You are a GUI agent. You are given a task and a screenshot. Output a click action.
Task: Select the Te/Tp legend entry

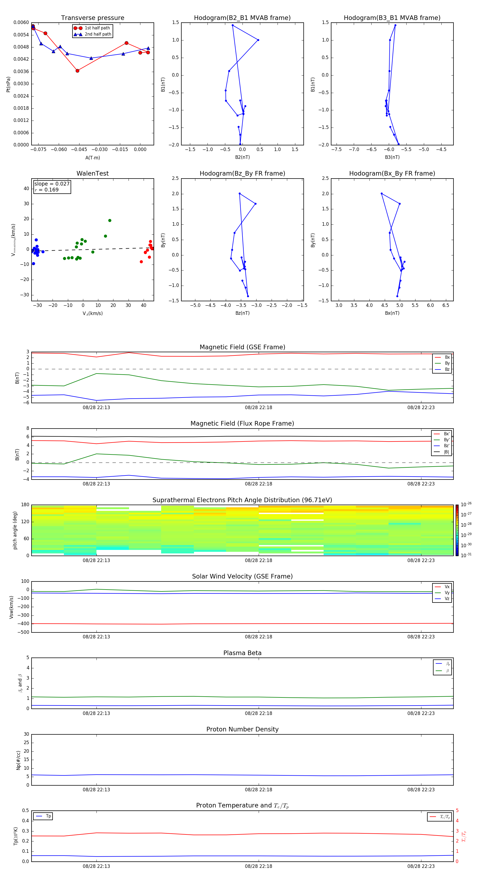(440, 817)
